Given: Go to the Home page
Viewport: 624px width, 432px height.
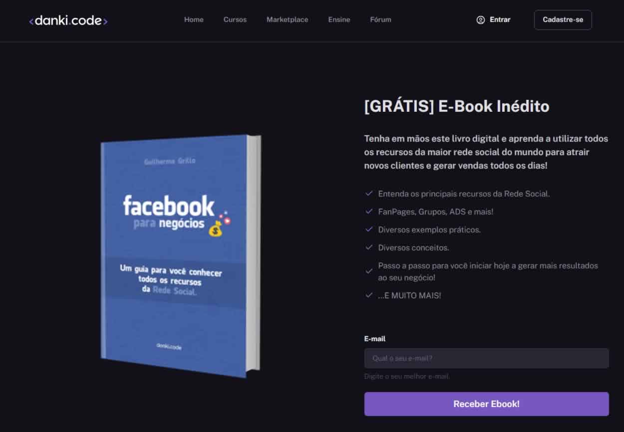Looking at the screenshot, I should pyautogui.click(x=194, y=20).
